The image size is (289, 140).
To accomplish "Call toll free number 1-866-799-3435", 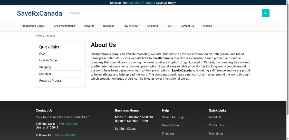I will (67, 124).
